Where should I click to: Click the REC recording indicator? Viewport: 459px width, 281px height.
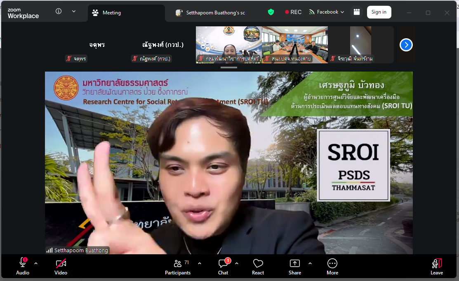(293, 12)
